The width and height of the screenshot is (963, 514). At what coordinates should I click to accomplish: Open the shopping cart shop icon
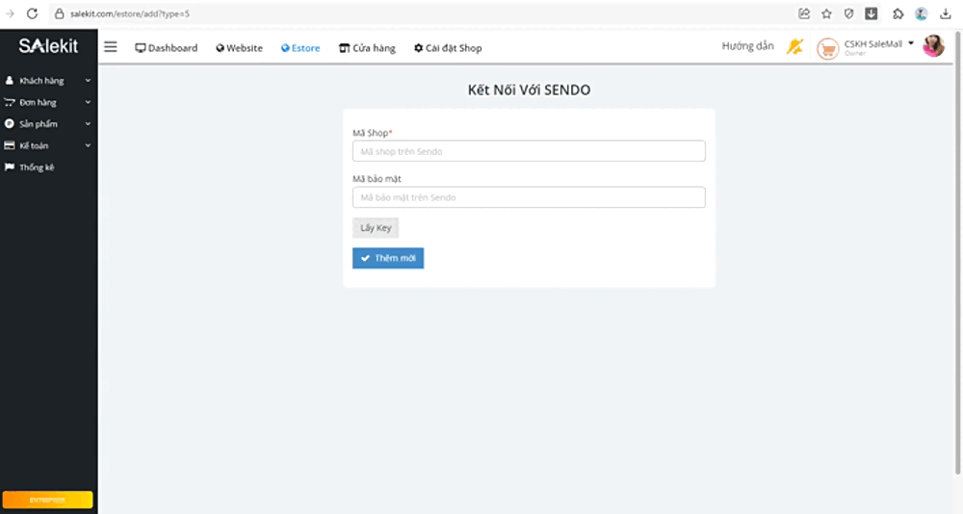(827, 48)
